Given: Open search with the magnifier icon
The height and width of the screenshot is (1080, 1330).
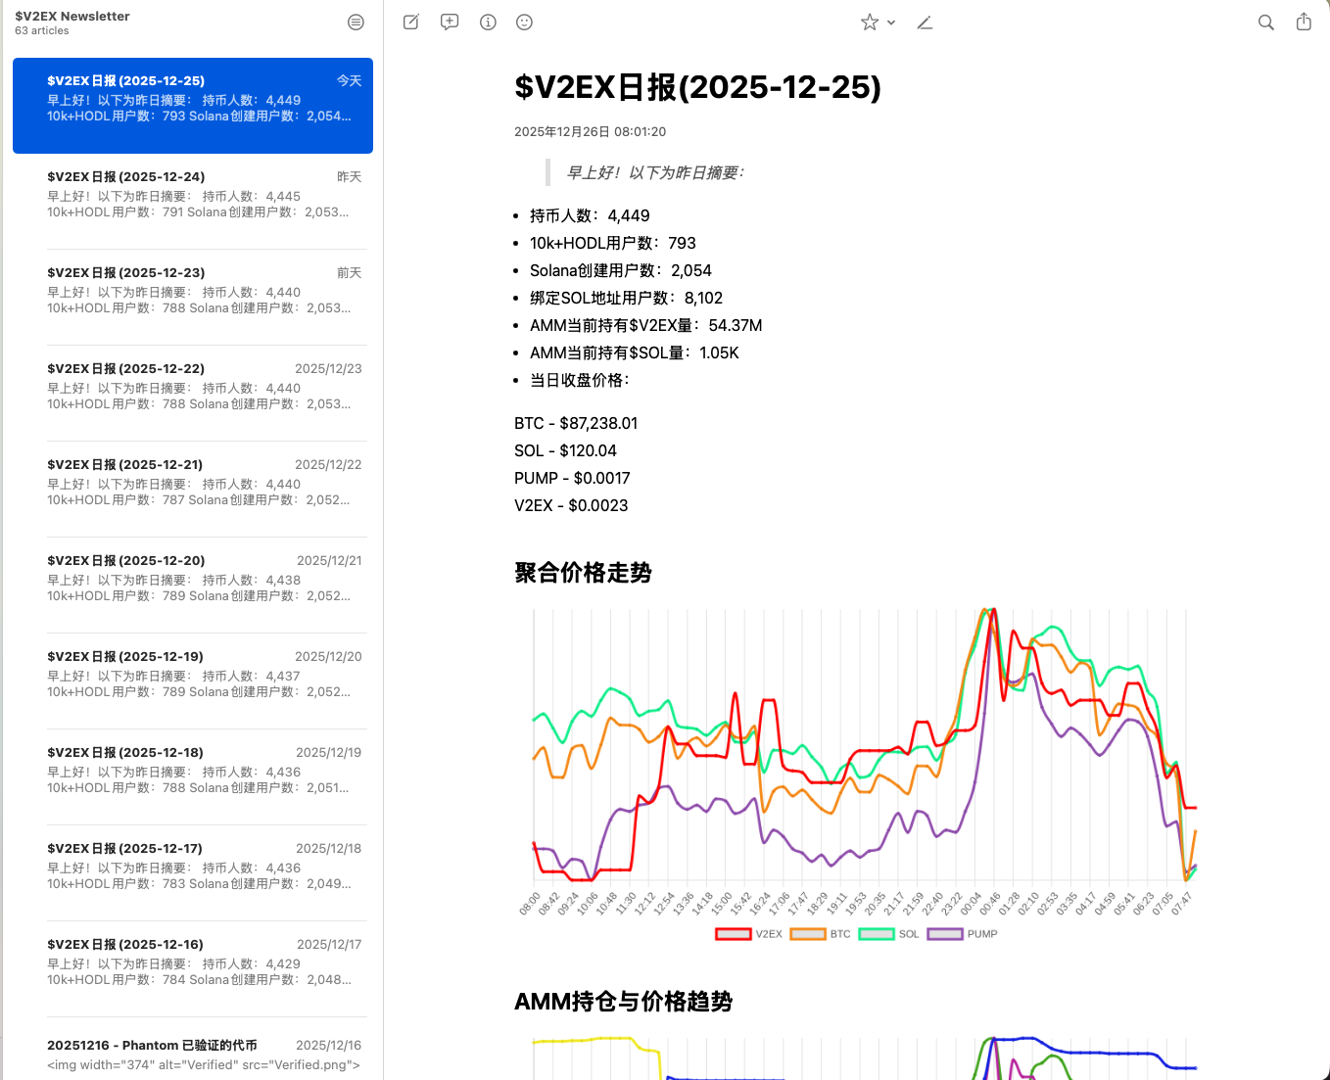Looking at the screenshot, I should pyautogui.click(x=1266, y=22).
